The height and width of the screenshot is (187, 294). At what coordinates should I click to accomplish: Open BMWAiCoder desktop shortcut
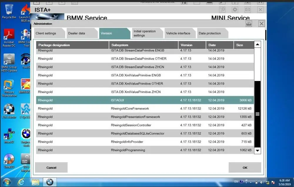tap(25, 86)
